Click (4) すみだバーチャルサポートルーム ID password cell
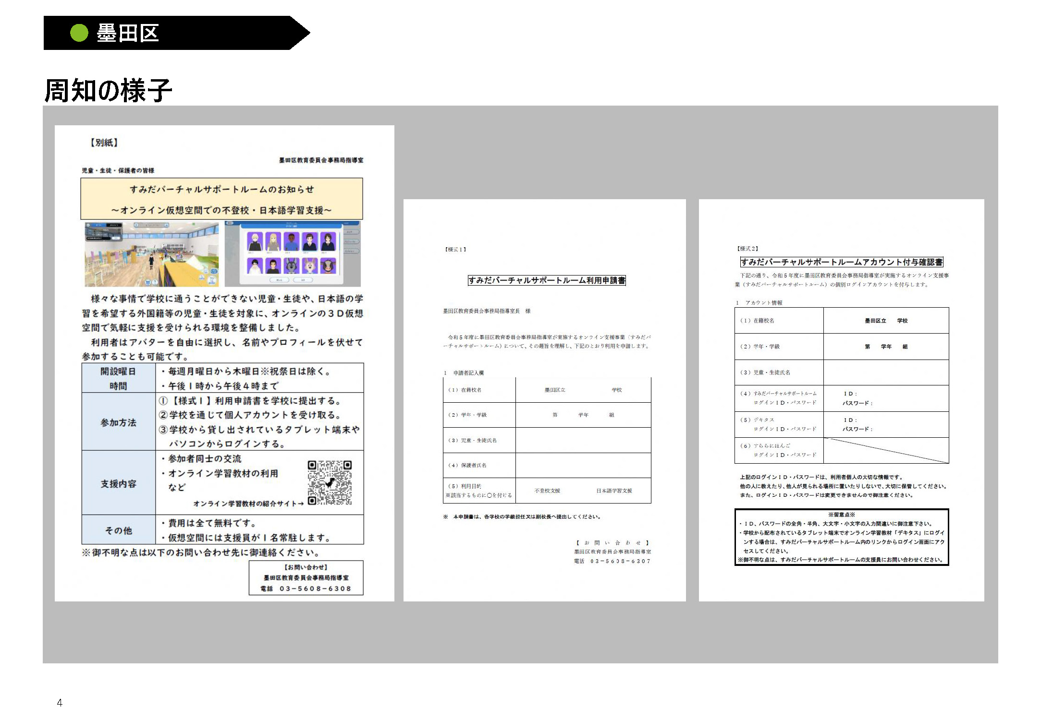The height and width of the screenshot is (720, 1041). coord(886,398)
